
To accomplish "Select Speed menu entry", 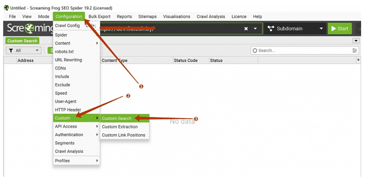I will tap(76, 93).
